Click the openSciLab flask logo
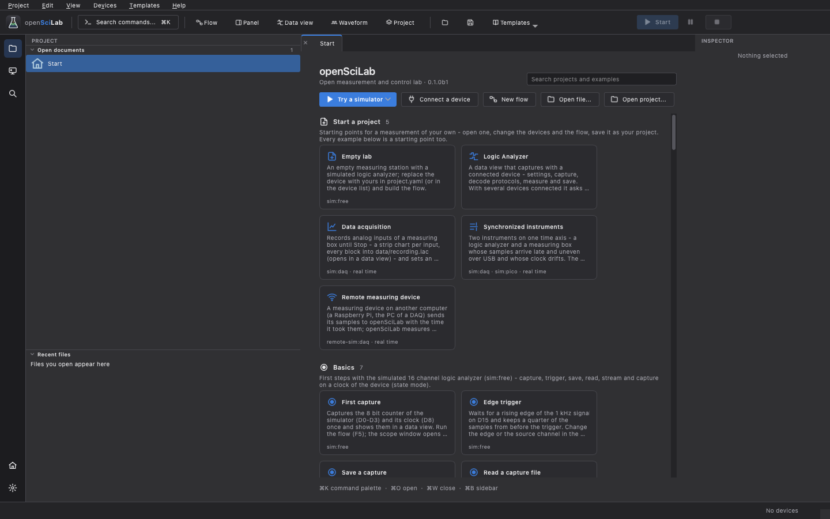This screenshot has height=519, width=830. (13, 22)
